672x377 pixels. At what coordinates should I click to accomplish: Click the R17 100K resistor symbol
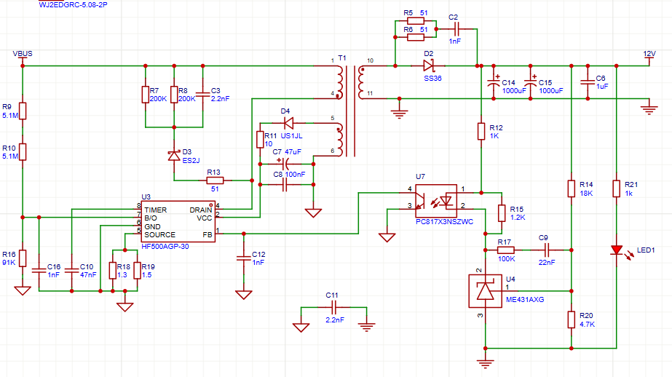pyautogui.click(x=505, y=250)
